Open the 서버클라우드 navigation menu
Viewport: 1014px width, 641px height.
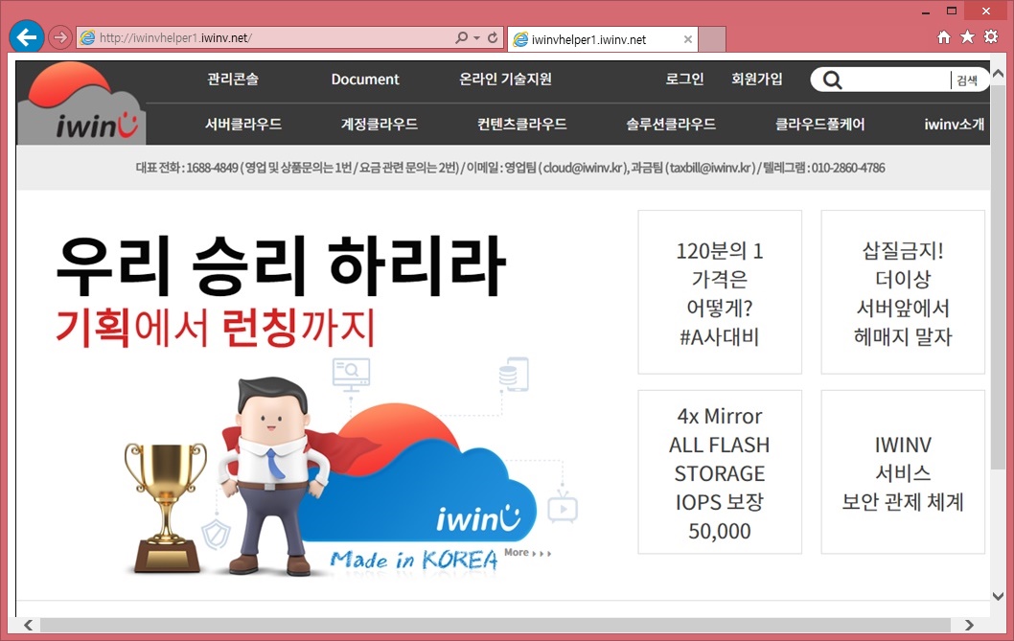click(243, 125)
